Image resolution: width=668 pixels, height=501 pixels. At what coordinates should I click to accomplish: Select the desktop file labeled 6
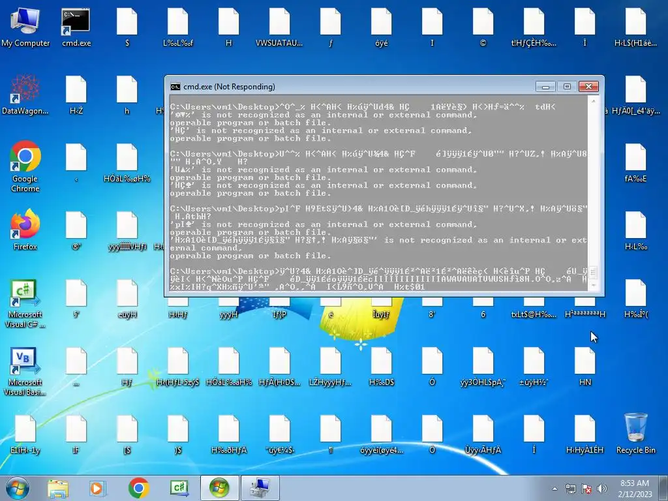click(x=483, y=309)
